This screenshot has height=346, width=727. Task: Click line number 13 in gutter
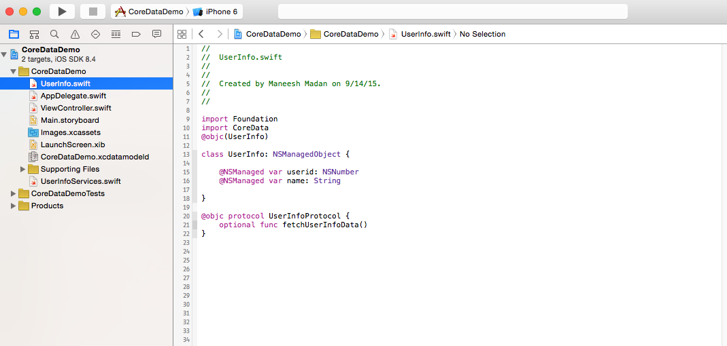187,154
